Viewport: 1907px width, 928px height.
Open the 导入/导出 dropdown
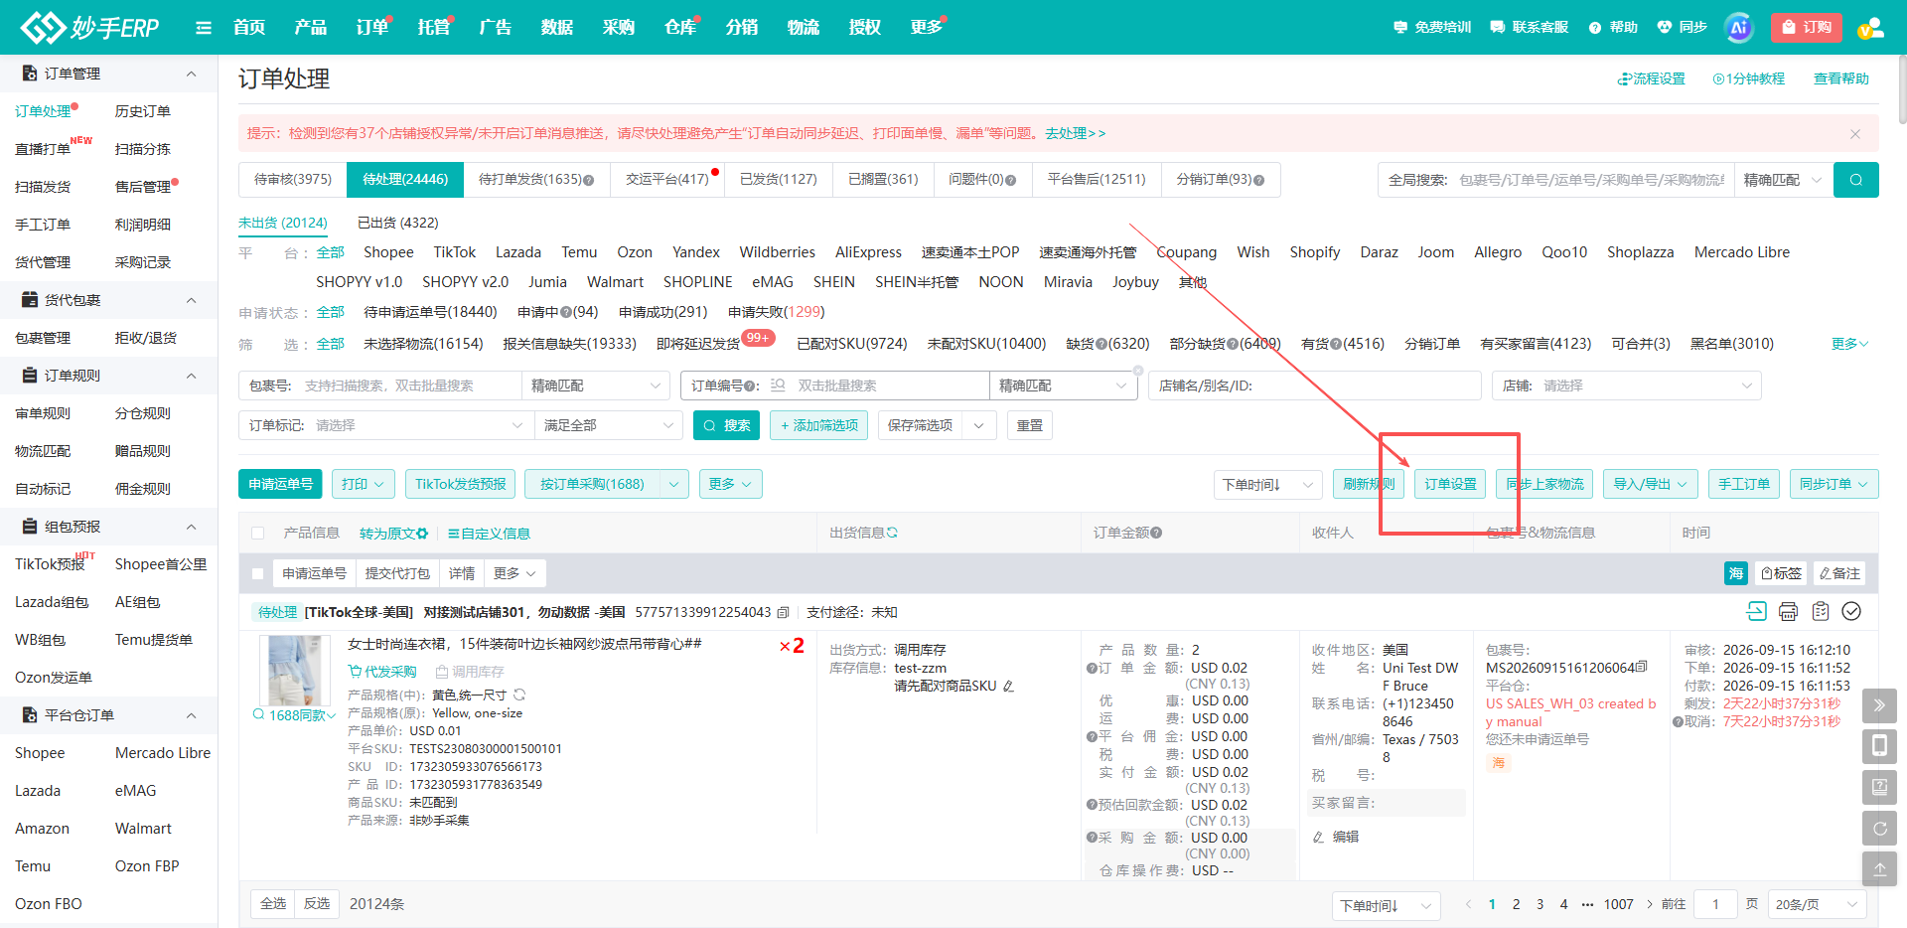pyautogui.click(x=1650, y=484)
